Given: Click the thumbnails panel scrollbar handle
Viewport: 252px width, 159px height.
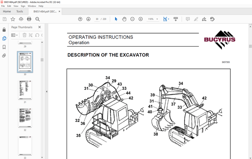Looking at the screenshot, I should (x=42, y=59).
